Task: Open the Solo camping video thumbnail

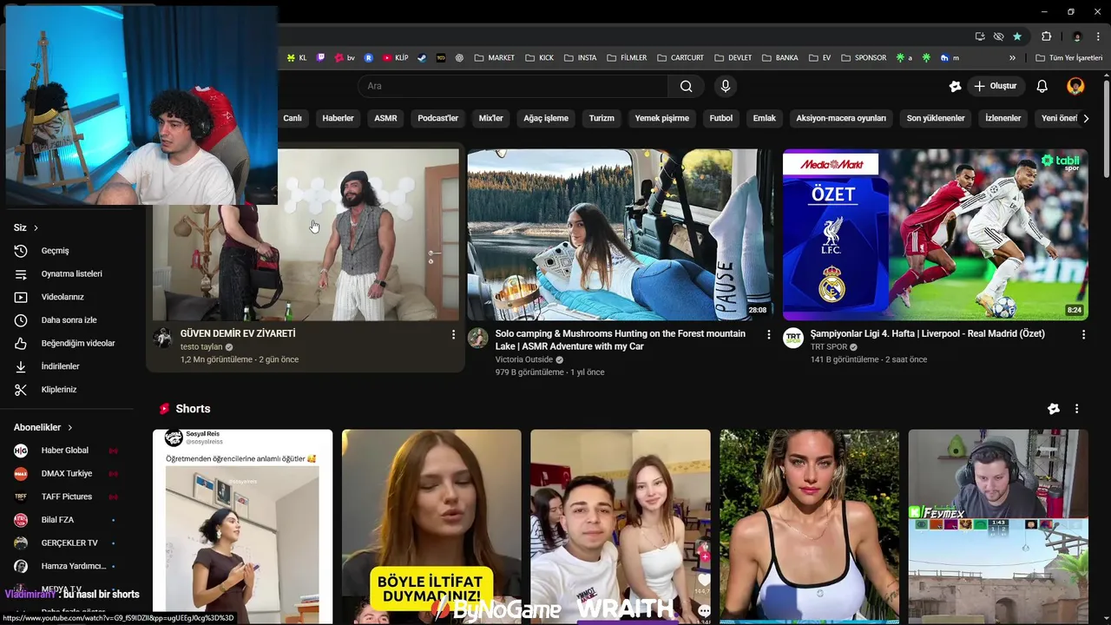Action: pyautogui.click(x=621, y=234)
